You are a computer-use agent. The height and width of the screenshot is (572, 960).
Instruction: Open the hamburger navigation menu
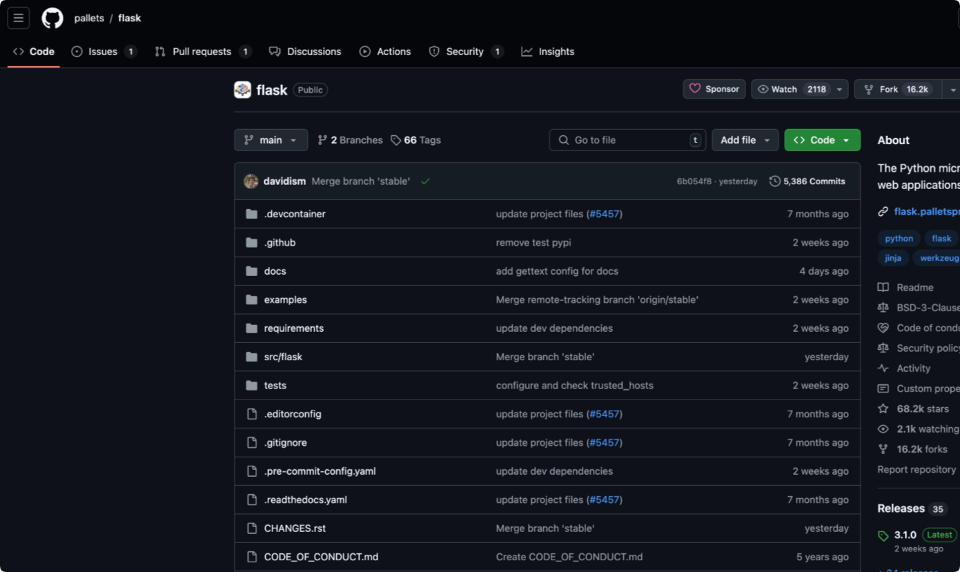coord(19,18)
